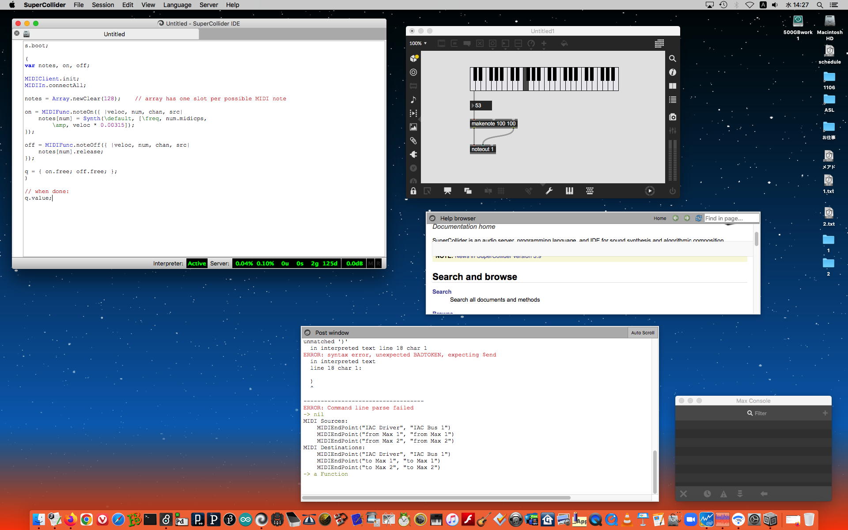Open the audio note browser in Max sidebar
This screenshot has height=530, width=848.
point(413,100)
